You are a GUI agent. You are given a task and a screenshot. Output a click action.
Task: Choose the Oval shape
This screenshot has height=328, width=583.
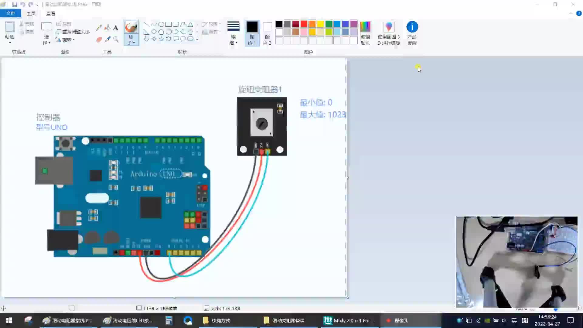pyautogui.click(x=161, y=24)
